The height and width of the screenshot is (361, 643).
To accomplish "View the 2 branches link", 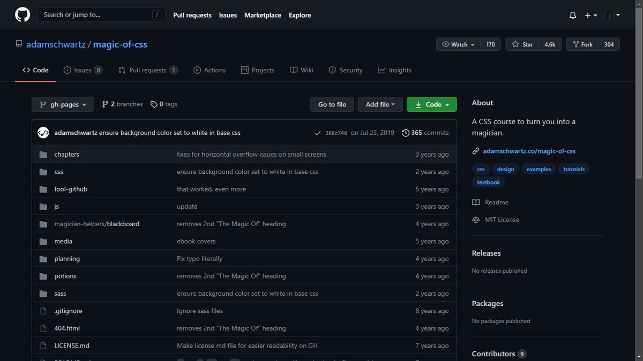I will click(122, 104).
